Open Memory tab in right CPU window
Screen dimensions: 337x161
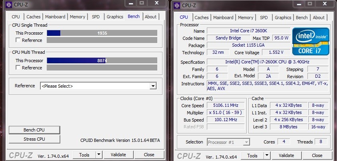point(246,18)
